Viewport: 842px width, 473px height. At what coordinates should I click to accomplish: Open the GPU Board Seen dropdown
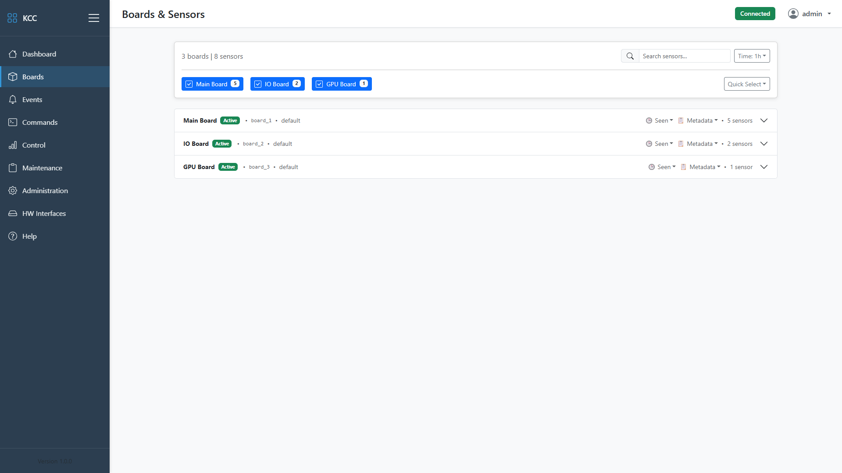(x=666, y=167)
